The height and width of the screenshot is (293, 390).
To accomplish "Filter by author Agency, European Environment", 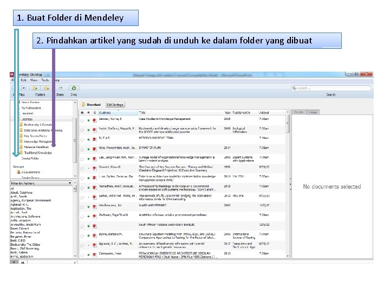I will pyautogui.click(x=30, y=201).
